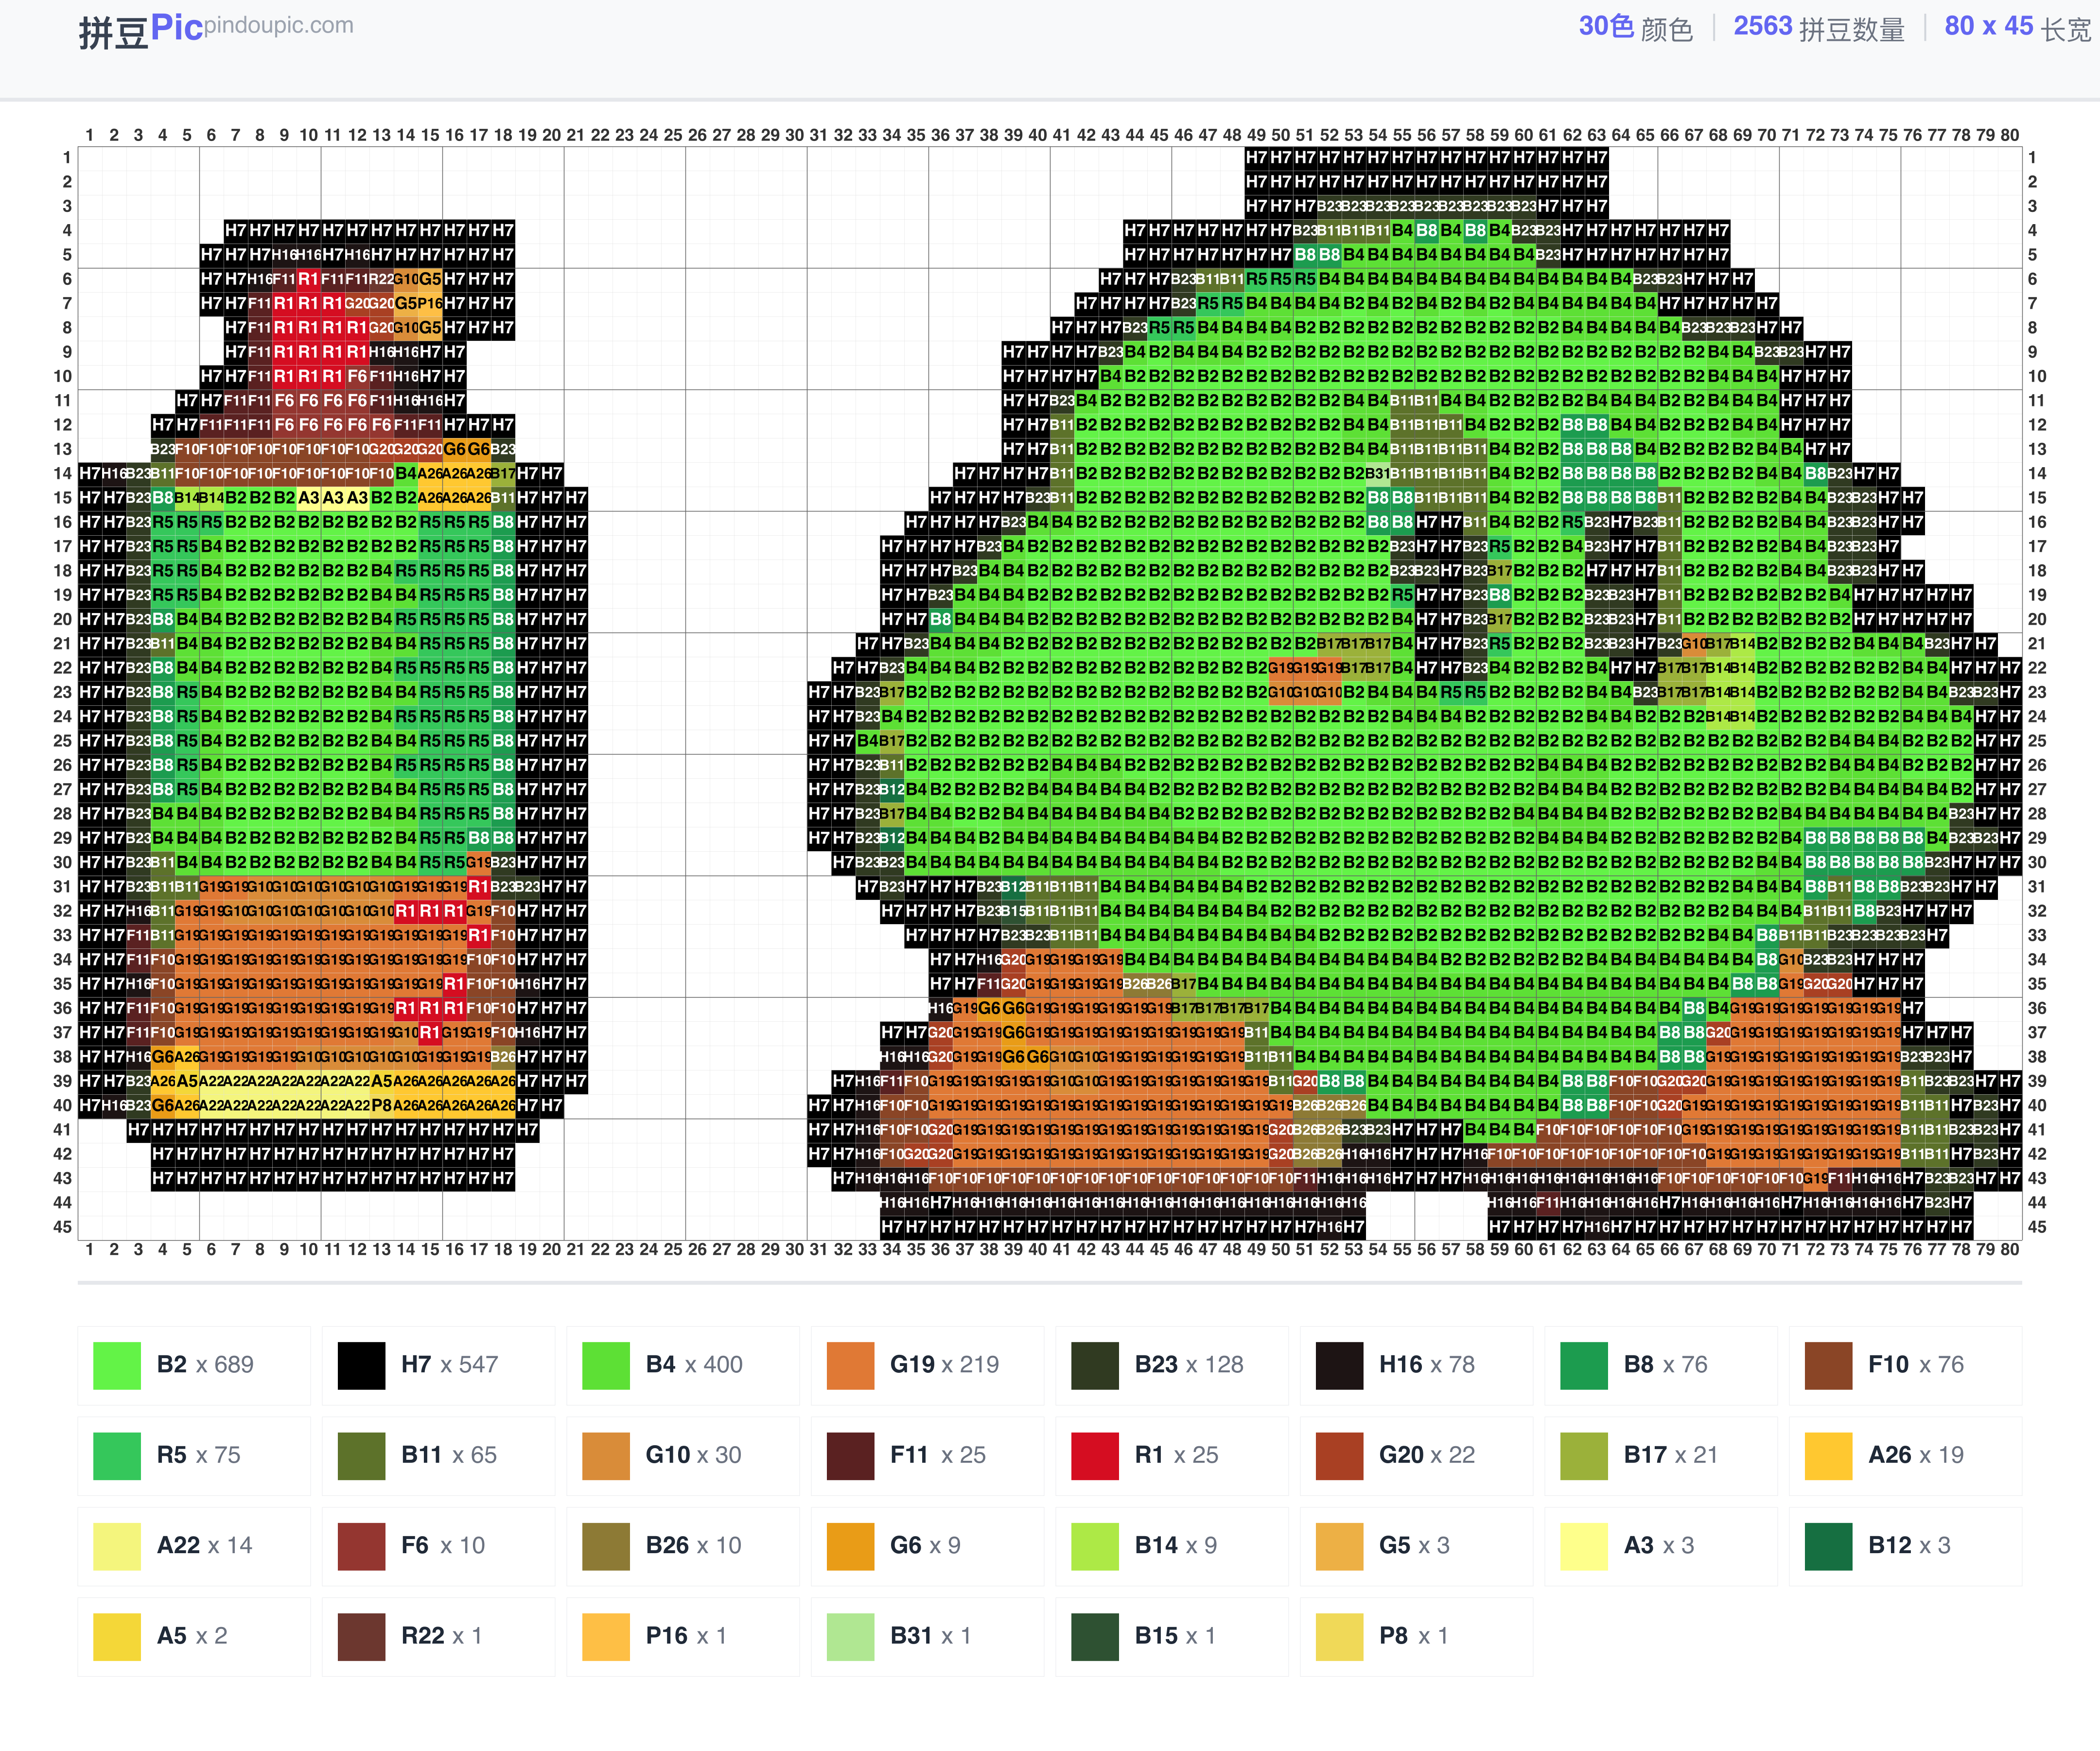Image resolution: width=2100 pixels, height=1751 pixels.
Task: Select the G6 orange-gold swatch
Action: tap(850, 1546)
